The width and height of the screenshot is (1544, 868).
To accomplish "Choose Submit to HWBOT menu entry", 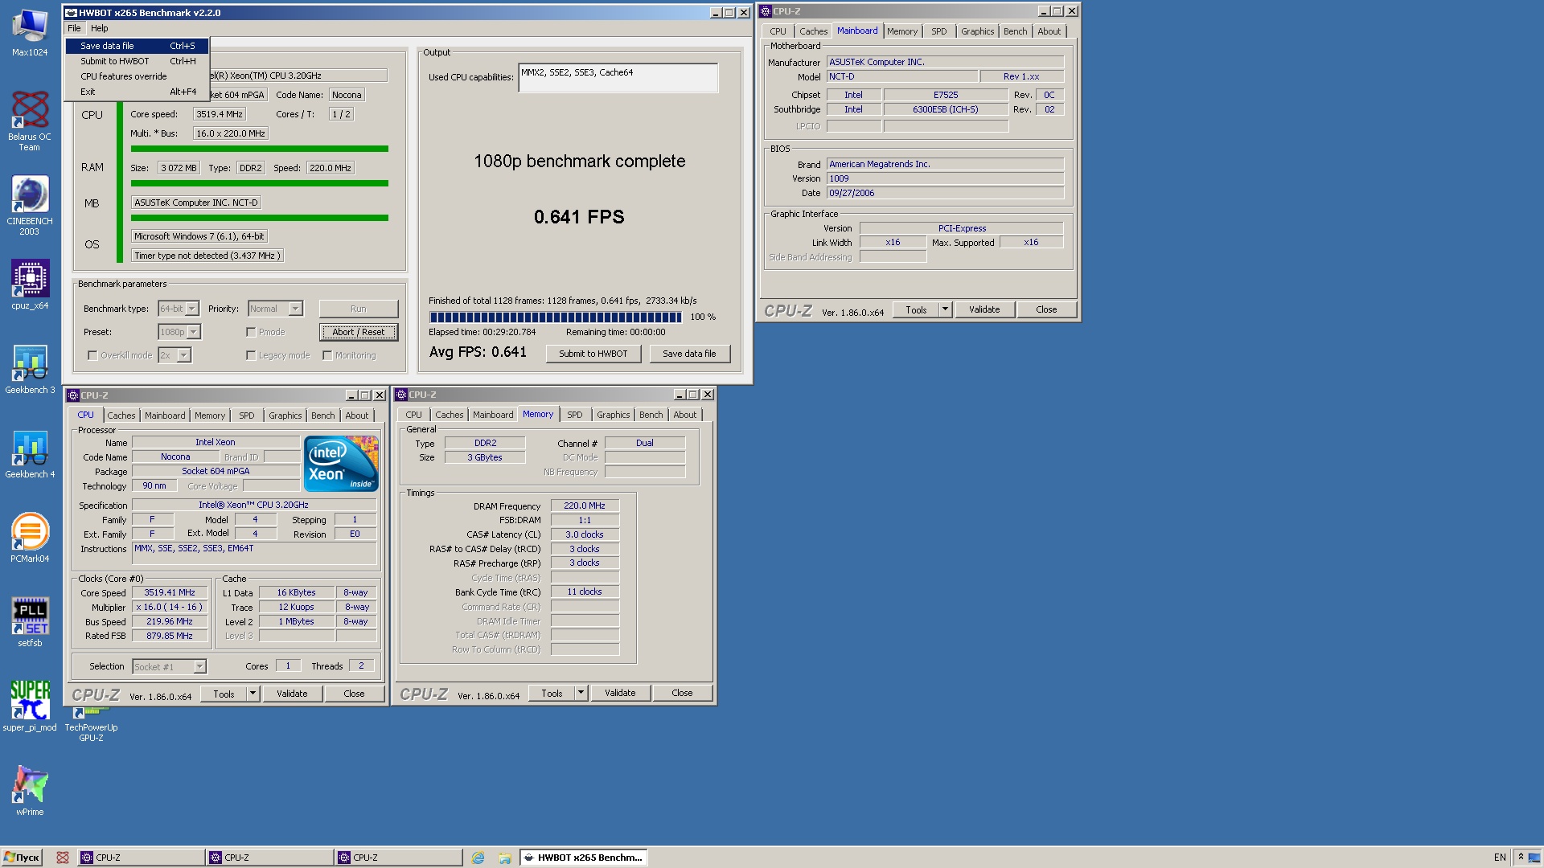I will tap(138, 61).
